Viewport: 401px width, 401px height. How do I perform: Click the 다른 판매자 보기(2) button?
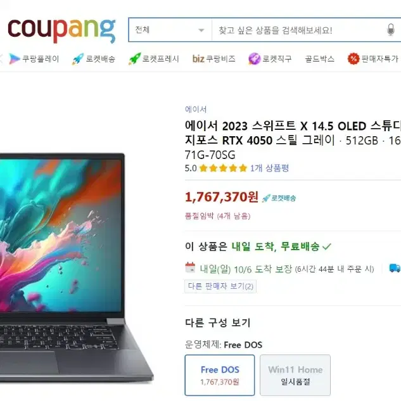(220, 286)
